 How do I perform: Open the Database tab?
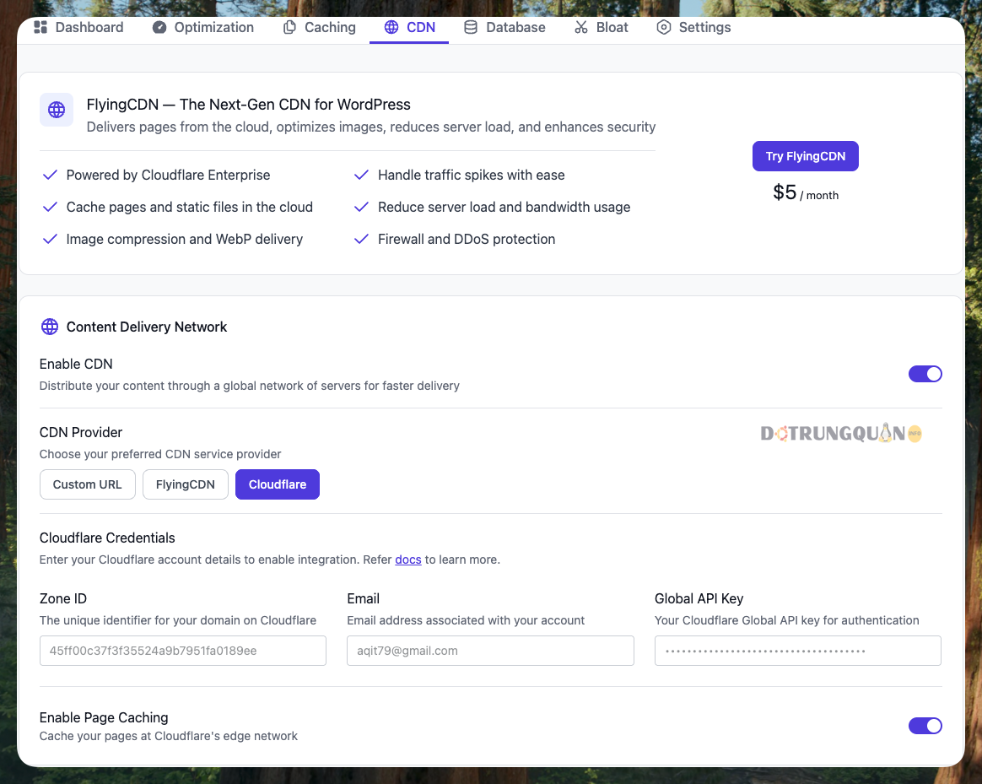pyautogui.click(x=504, y=27)
